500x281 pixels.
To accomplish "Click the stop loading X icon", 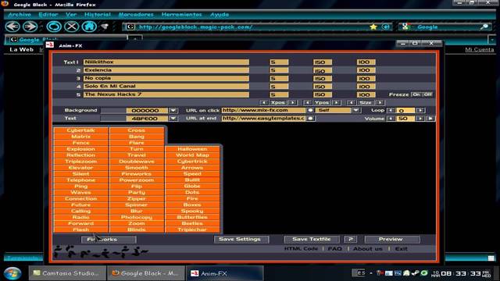I will coord(71,27).
